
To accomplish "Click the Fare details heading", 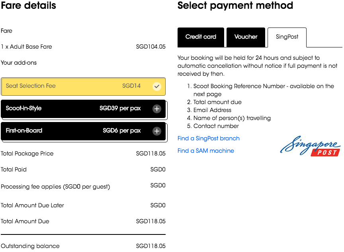I will pyautogui.click(x=28, y=5).
